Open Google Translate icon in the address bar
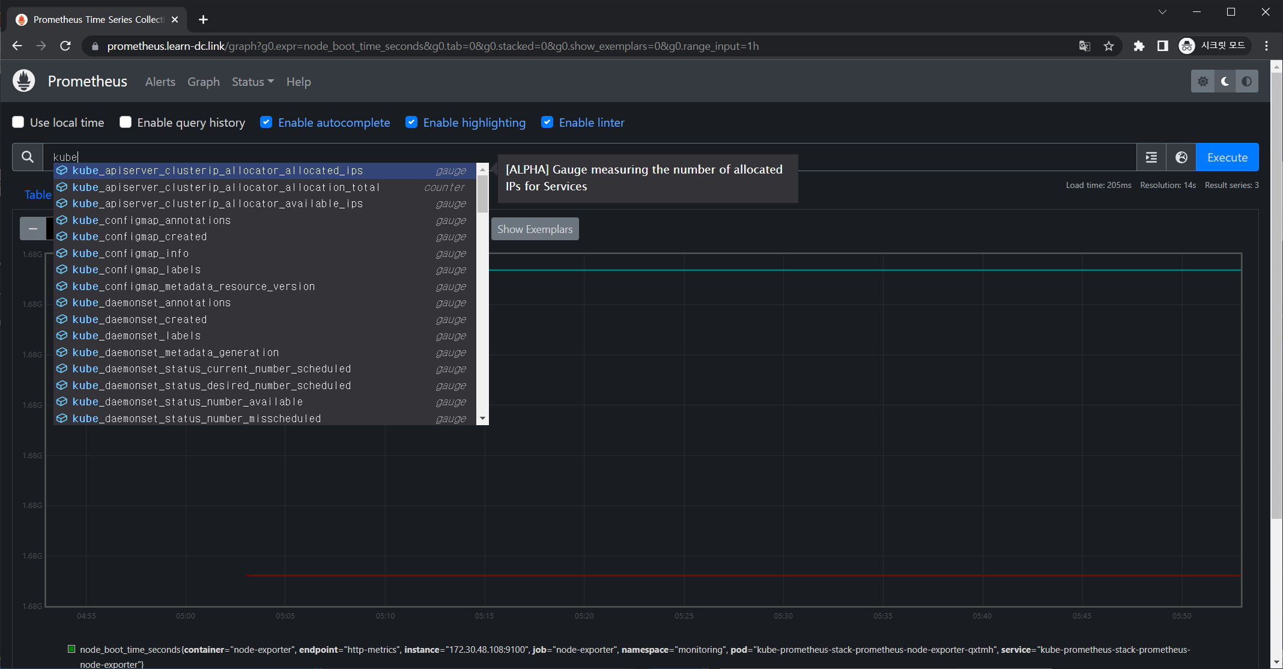1283x669 pixels. [x=1084, y=46]
